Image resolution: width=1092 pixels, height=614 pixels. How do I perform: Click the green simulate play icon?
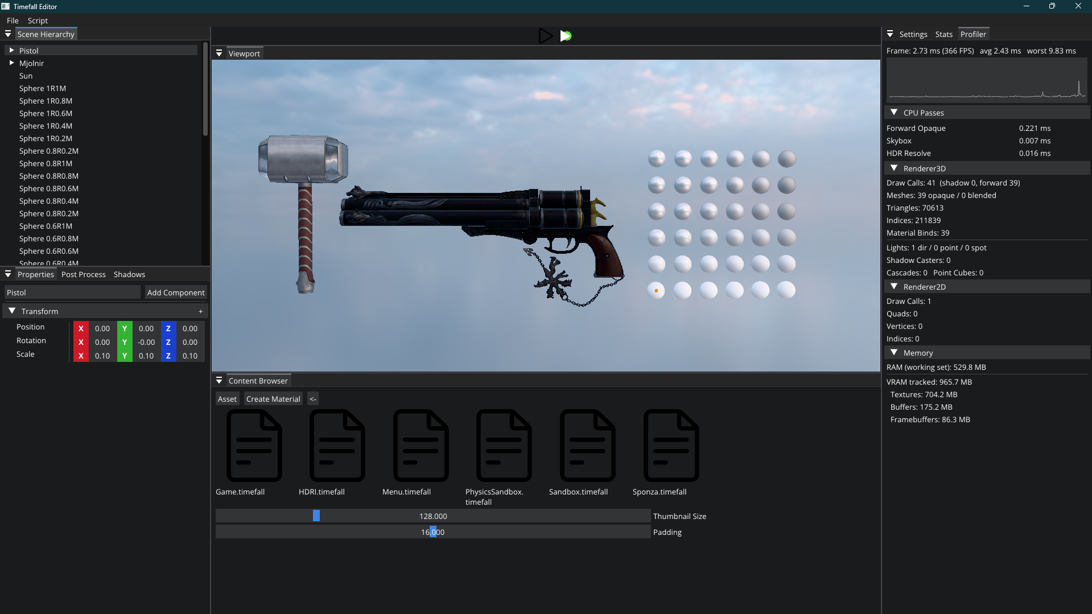pos(566,36)
